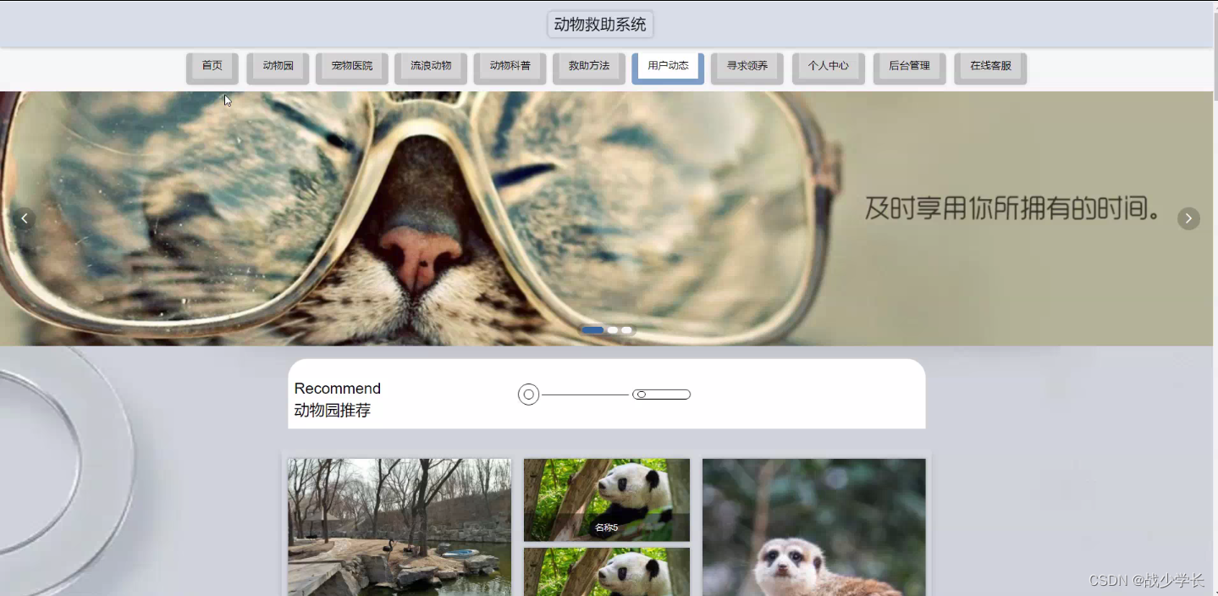The image size is (1218, 596).
Task: Select the third carousel indicator dot
Action: pyautogui.click(x=626, y=330)
